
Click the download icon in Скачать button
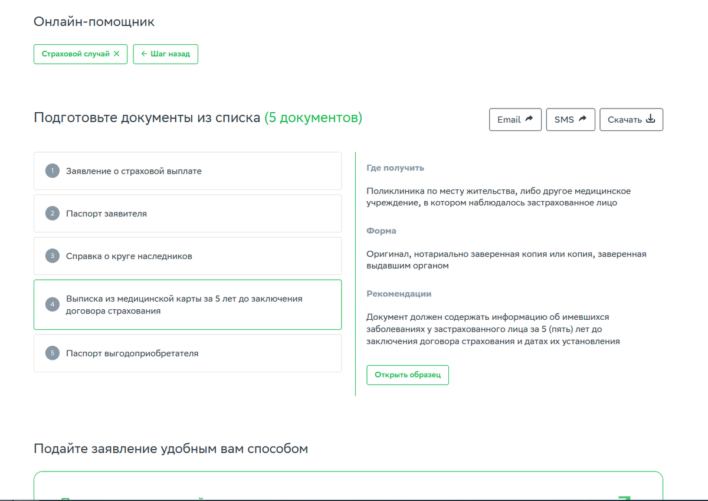pyautogui.click(x=651, y=119)
